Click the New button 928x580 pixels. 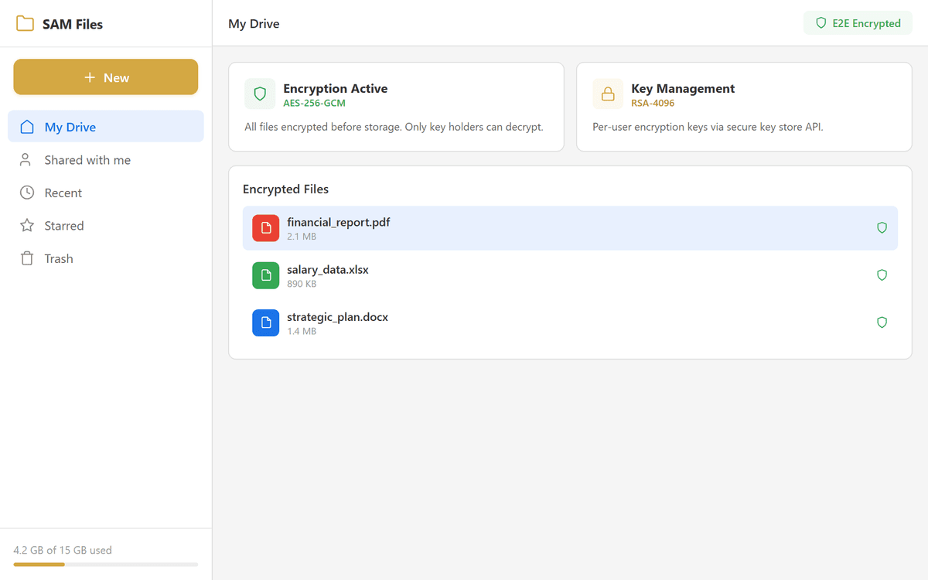tap(106, 77)
